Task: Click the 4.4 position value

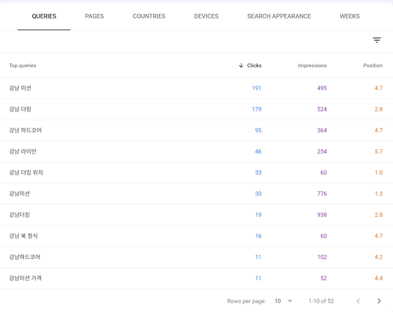Action: [379, 278]
